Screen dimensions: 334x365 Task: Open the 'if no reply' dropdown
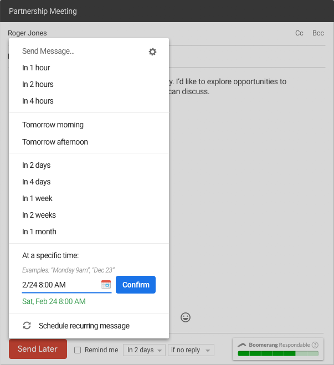(x=191, y=350)
